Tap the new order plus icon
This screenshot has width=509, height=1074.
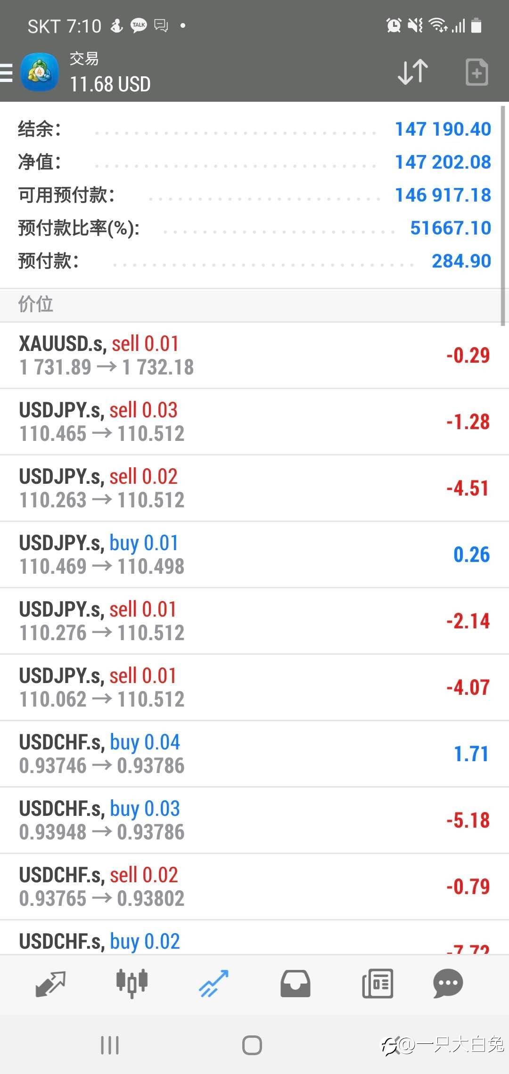476,73
